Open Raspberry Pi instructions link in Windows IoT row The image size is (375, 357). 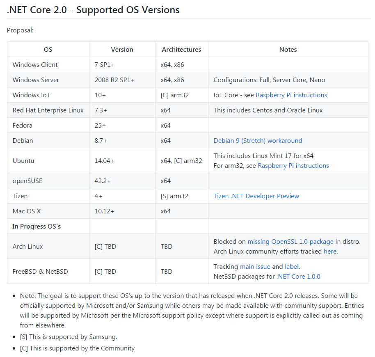click(x=291, y=95)
